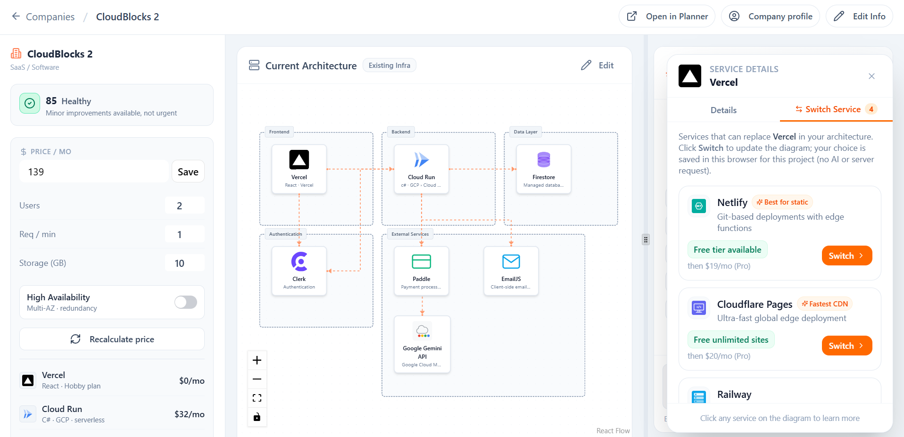Select the Paddle payment node

coord(421,271)
